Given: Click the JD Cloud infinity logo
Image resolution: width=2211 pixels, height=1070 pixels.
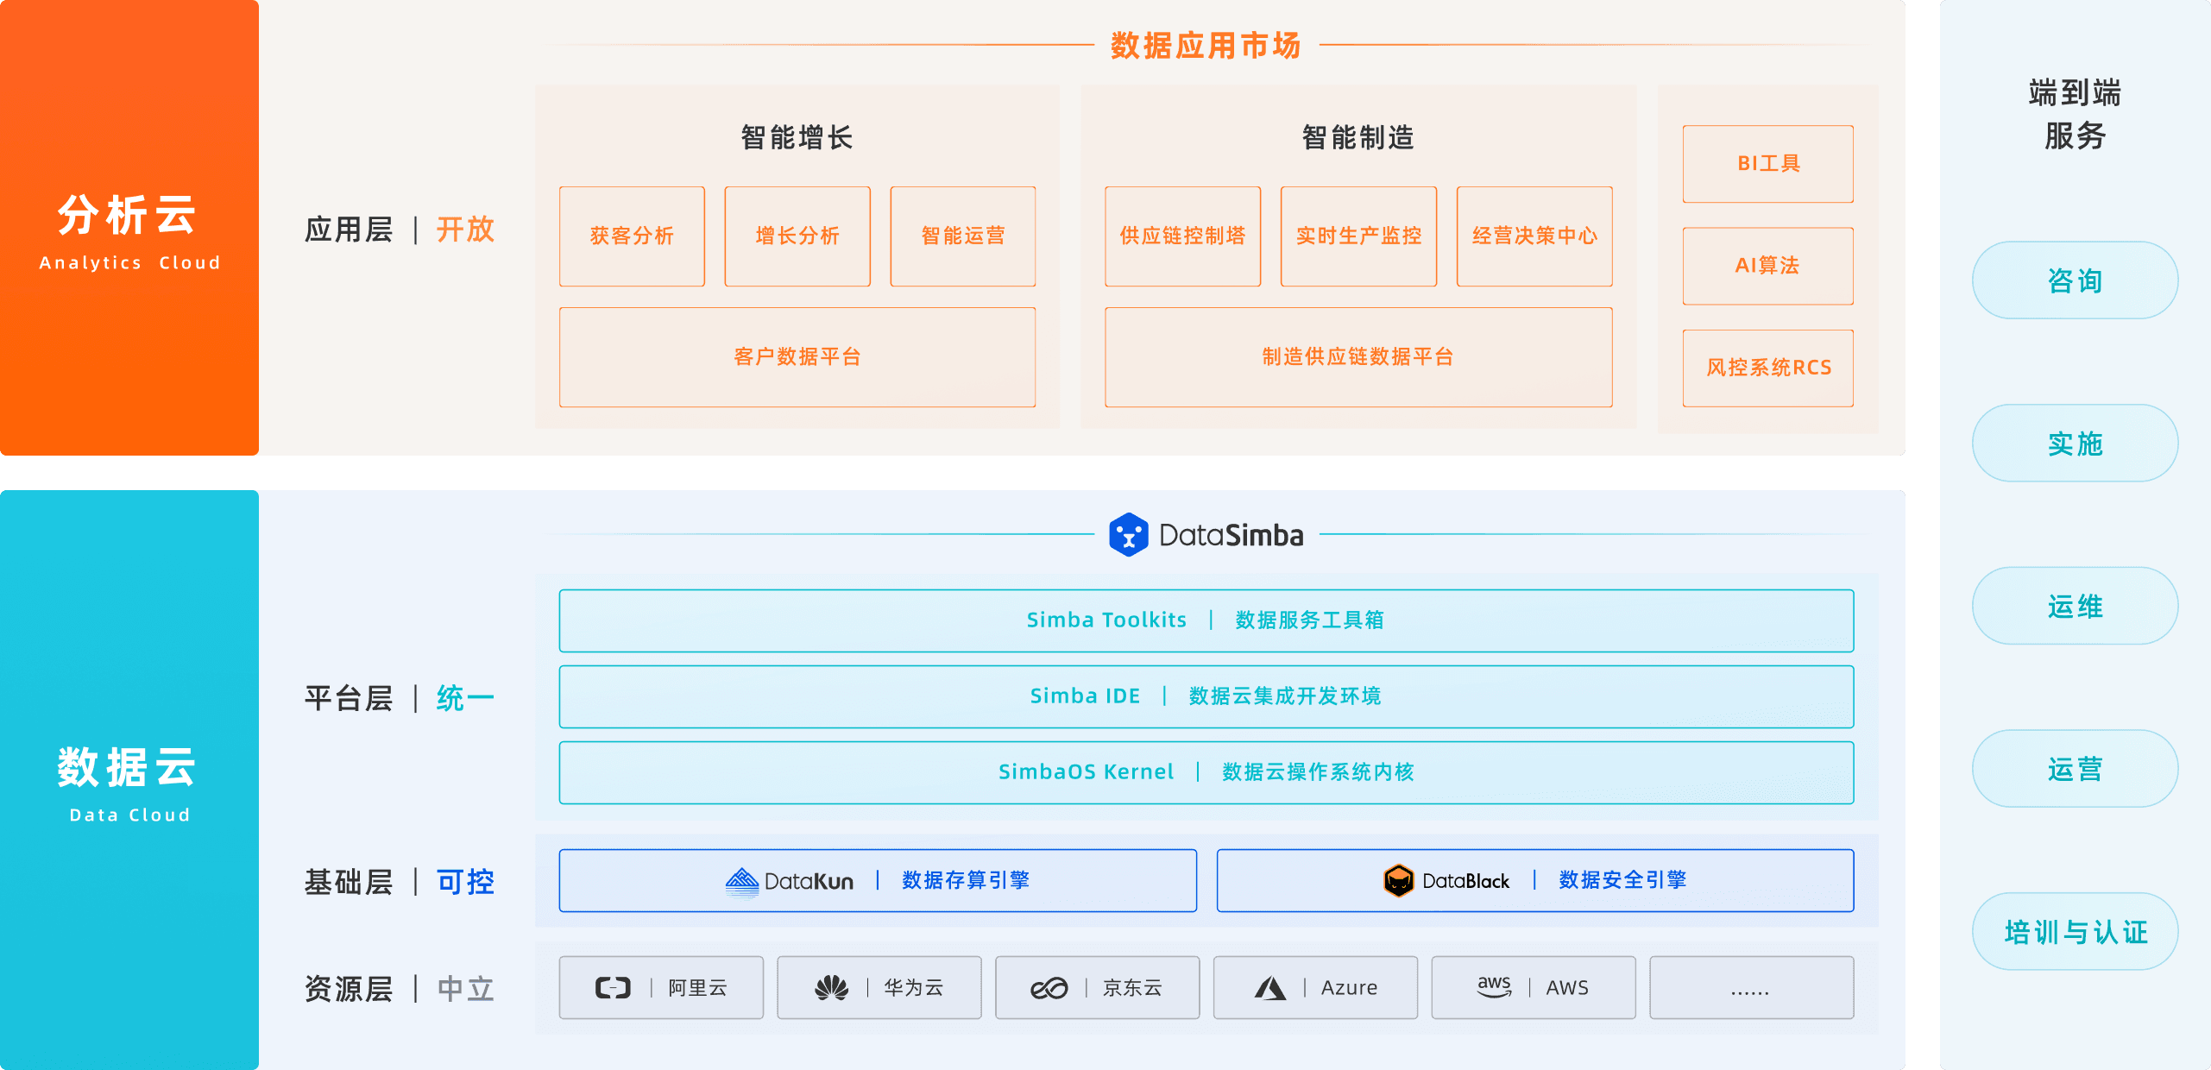Looking at the screenshot, I should [1049, 988].
